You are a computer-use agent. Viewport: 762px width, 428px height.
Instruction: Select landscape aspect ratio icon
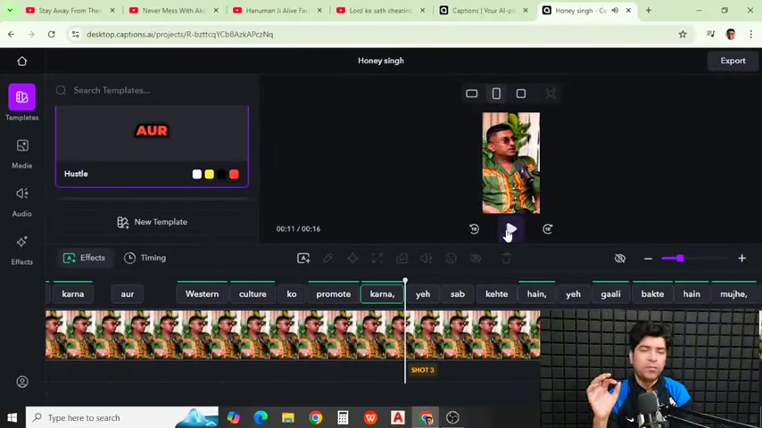click(x=471, y=94)
